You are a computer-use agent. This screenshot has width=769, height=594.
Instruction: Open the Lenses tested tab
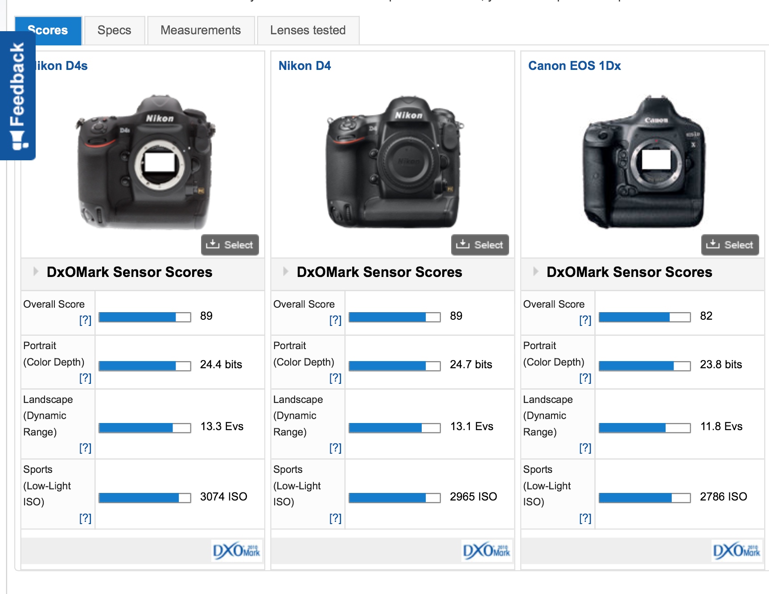pos(308,30)
